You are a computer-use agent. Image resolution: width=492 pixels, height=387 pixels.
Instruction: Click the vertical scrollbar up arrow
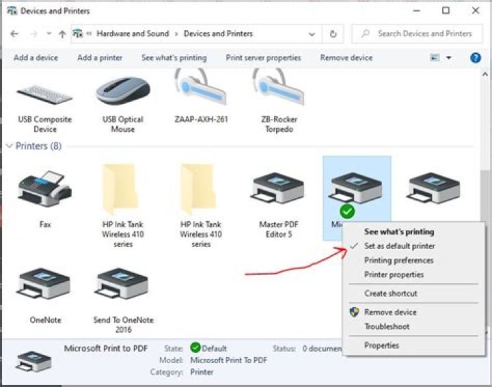(x=484, y=74)
